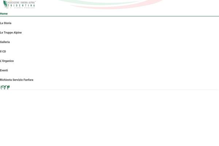Click the middle green icon below the menu
This screenshot has width=219, height=146.
(5, 88)
